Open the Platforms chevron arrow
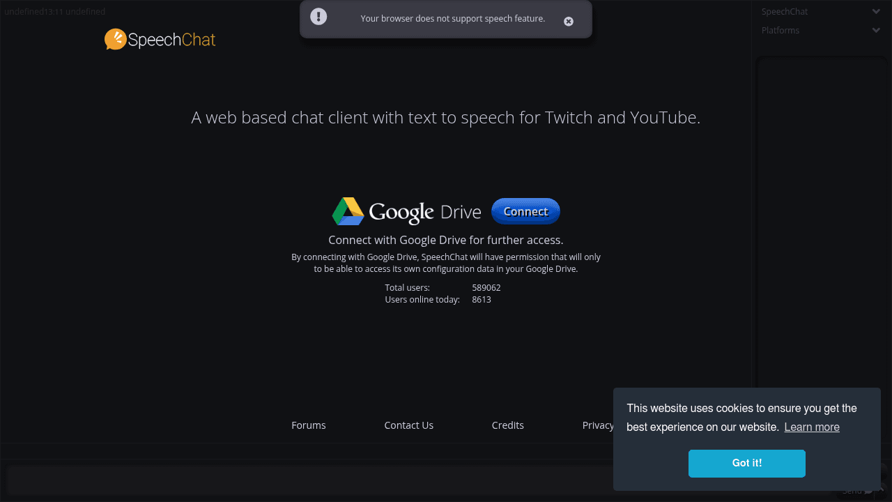Image resolution: width=892 pixels, height=502 pixels. [876, 30]
